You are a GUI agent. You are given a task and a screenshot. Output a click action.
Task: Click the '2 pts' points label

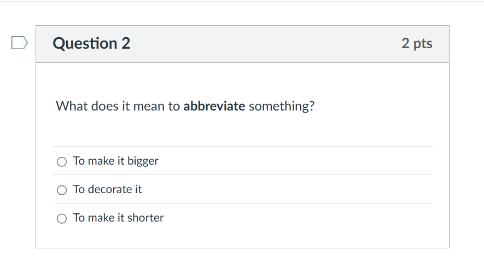click(417, 44)
